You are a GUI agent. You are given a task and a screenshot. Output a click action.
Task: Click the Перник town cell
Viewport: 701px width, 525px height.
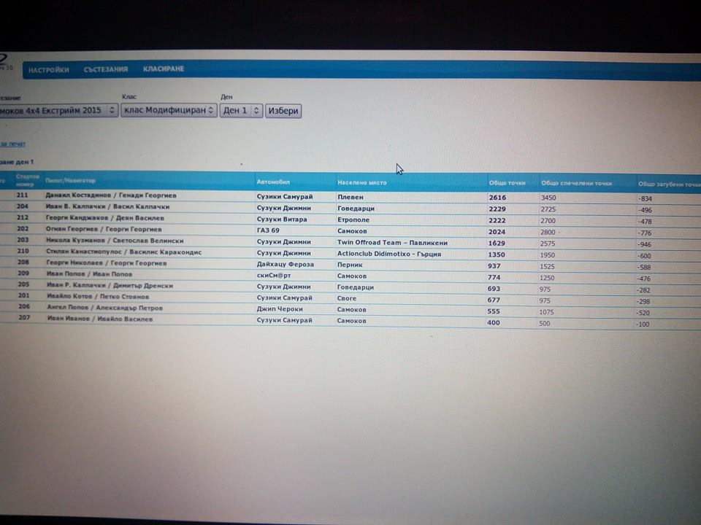pos(350,265)
